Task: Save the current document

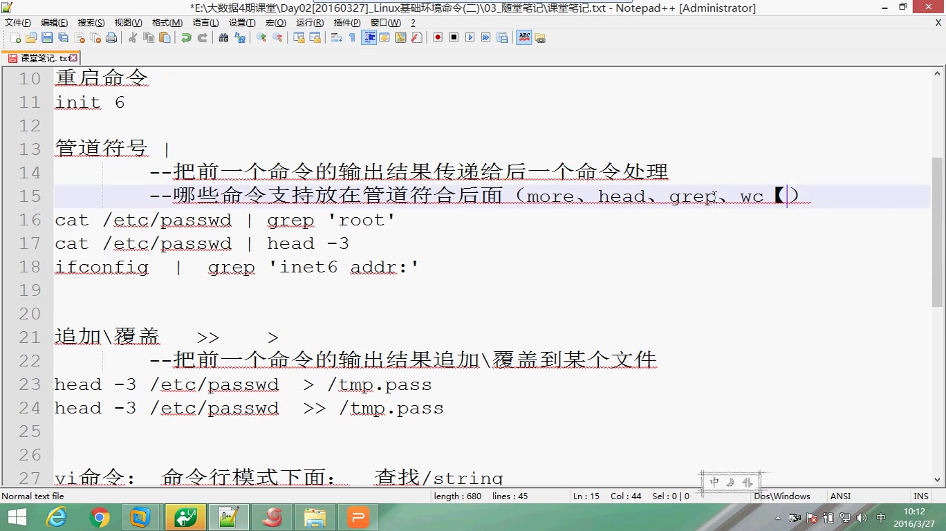Action: pyautogui.click(x=46, y=37)
